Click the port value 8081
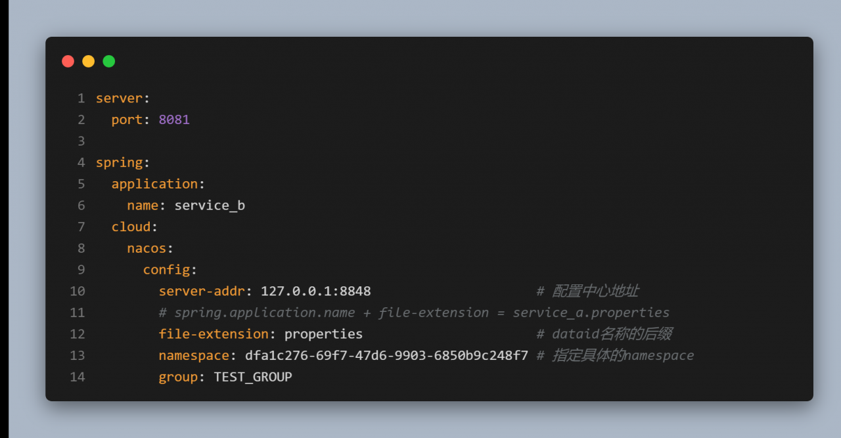 coord(174,120)
